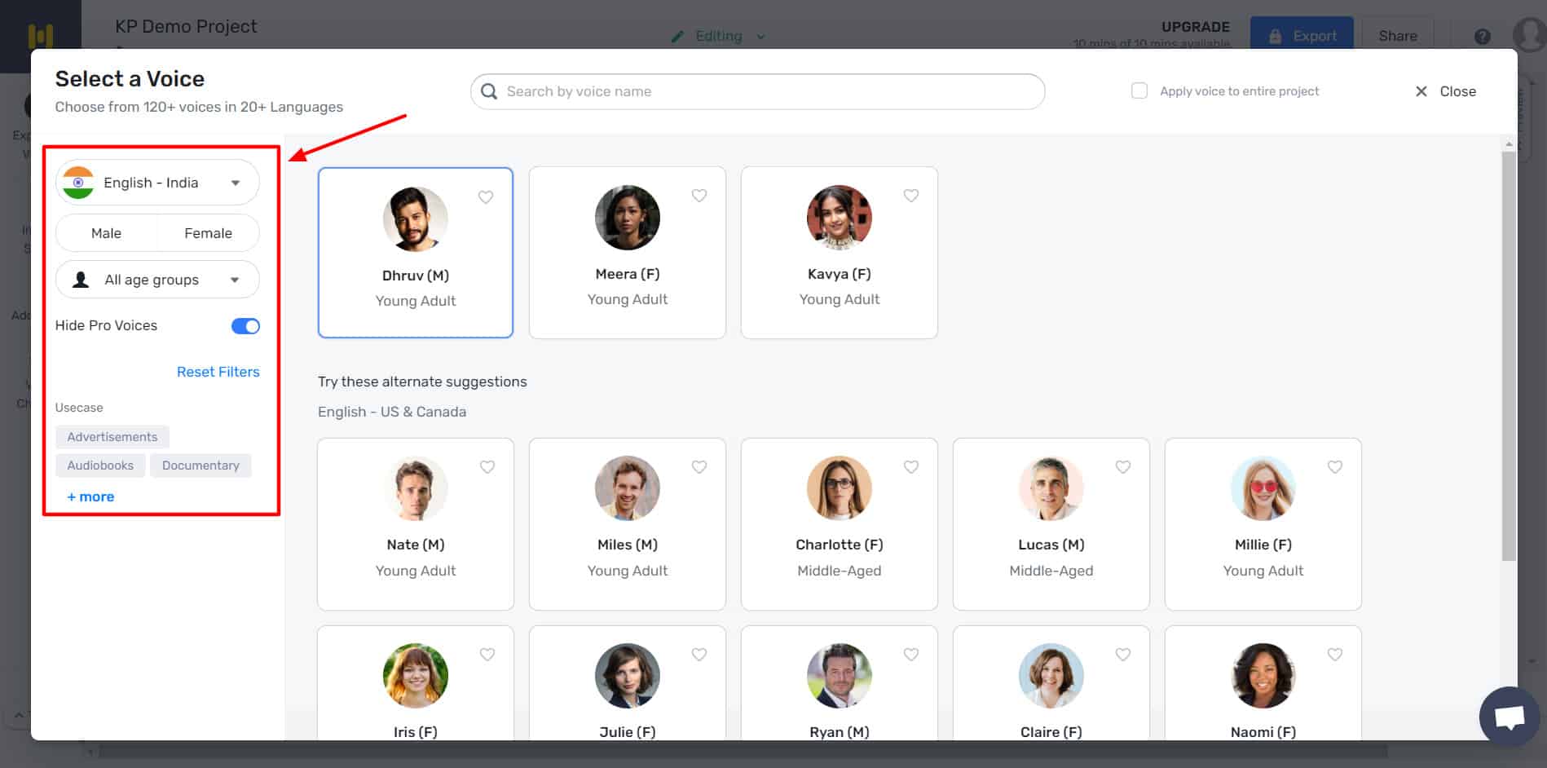Select the Claire (F) voice card
The width and height of the screenshot is (1547, 768).
point(1051,683)
